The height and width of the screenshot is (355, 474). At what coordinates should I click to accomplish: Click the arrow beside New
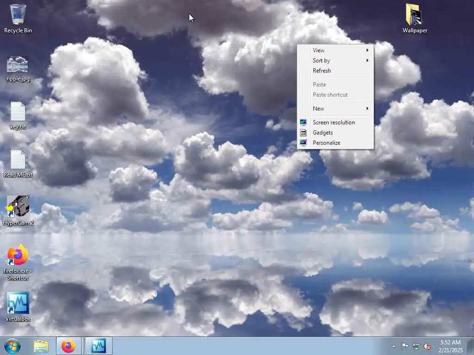[x=367, y=108]
